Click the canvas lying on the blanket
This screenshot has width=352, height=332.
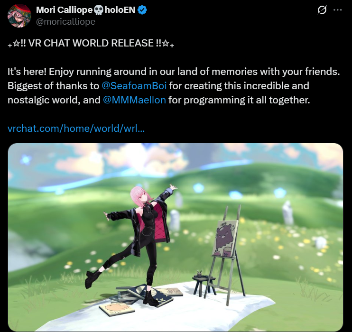tap(117, 309)
